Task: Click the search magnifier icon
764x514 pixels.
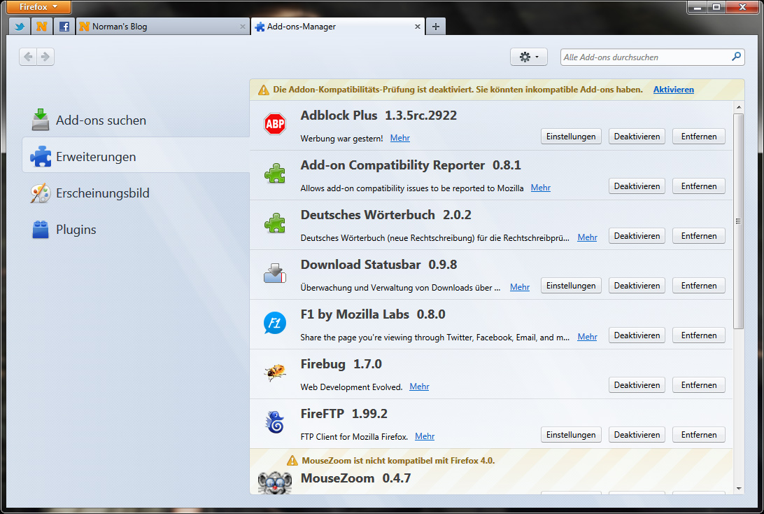Action: pos(736,57)
